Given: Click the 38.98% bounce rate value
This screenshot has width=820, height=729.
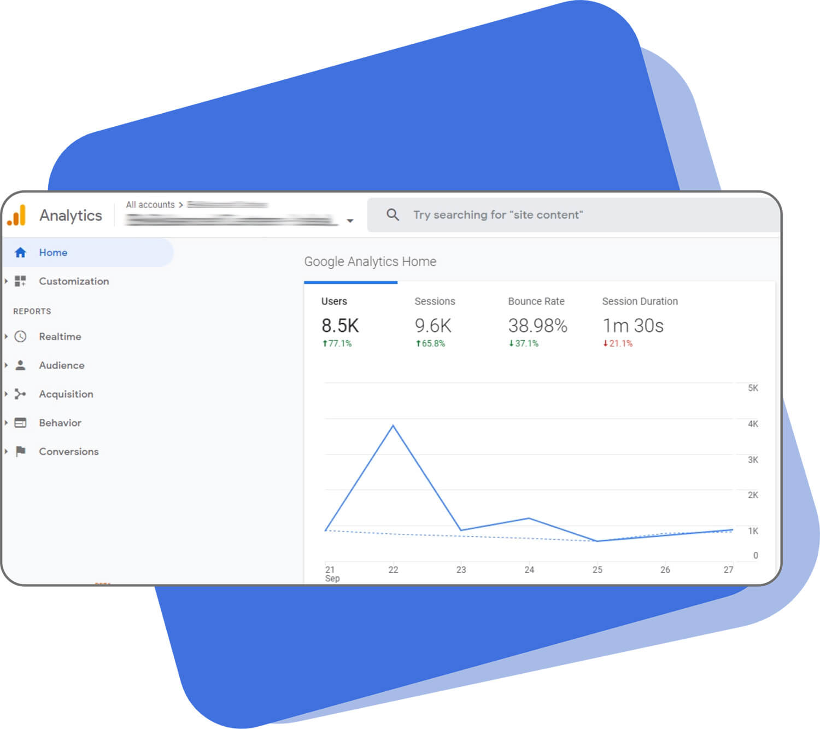Looking at the screenshot, I should (x=538, y=326).
